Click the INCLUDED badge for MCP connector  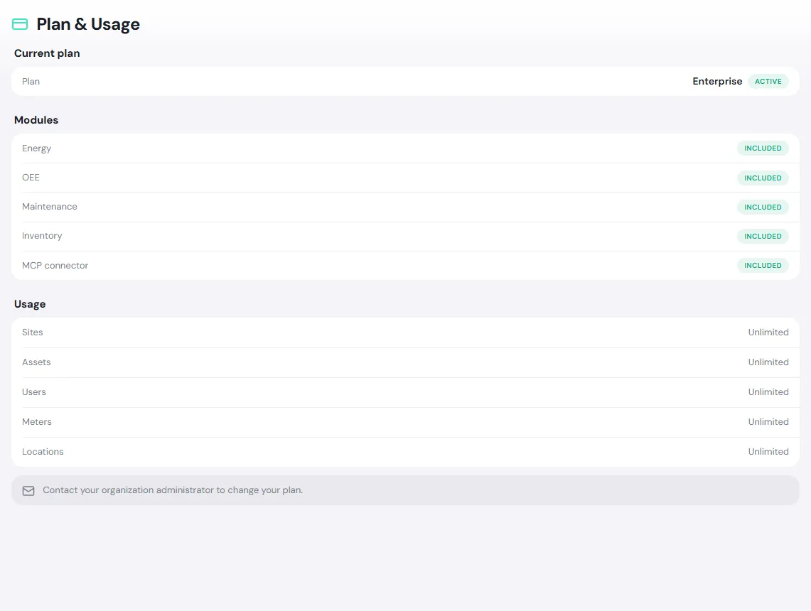(763, 265)
